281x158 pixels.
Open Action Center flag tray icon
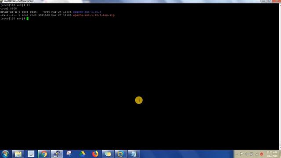coord(241,154)
